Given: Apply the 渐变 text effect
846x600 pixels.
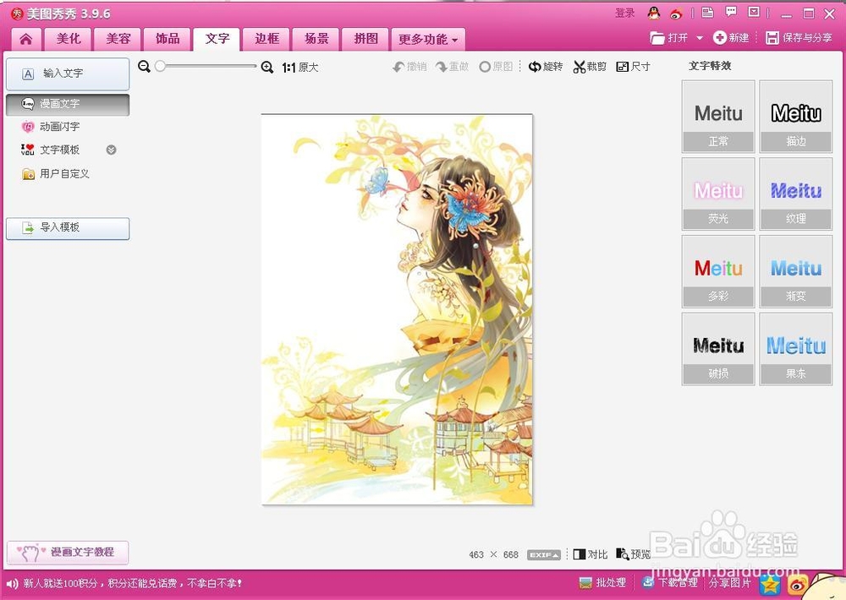Looking at the screenshot, I should pyautogui.click(x=796, y=272).
